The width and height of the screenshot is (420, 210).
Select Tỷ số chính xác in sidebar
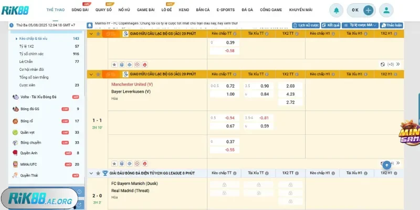(31, 54)
